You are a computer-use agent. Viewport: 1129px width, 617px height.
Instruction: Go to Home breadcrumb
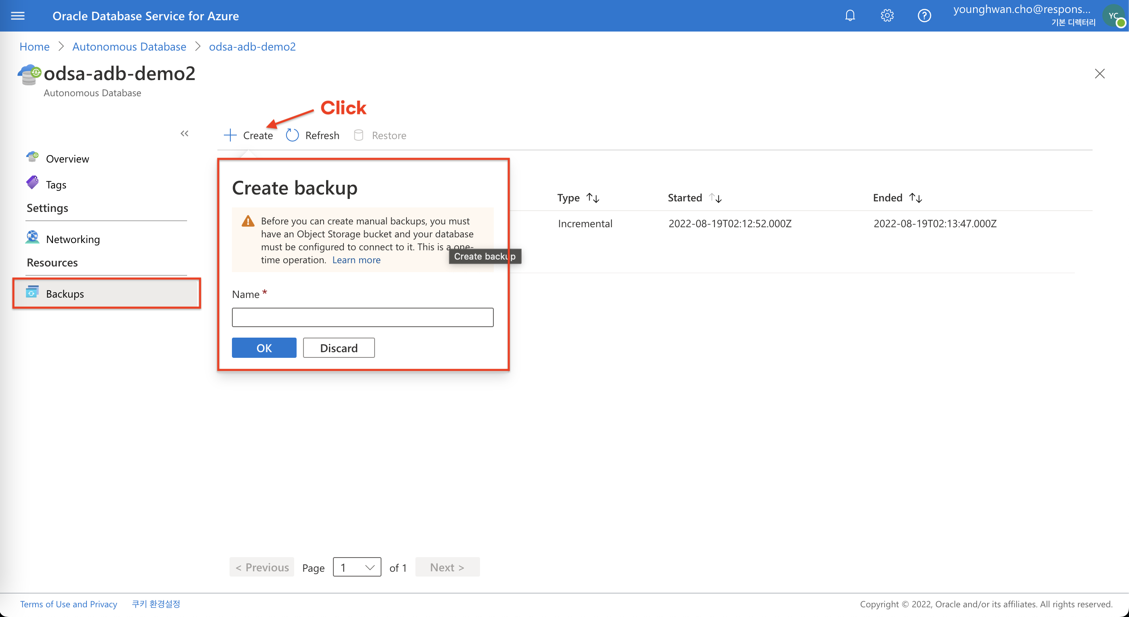(x=35, y=46)
